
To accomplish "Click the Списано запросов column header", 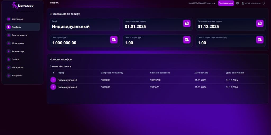I will pos(160,73).
